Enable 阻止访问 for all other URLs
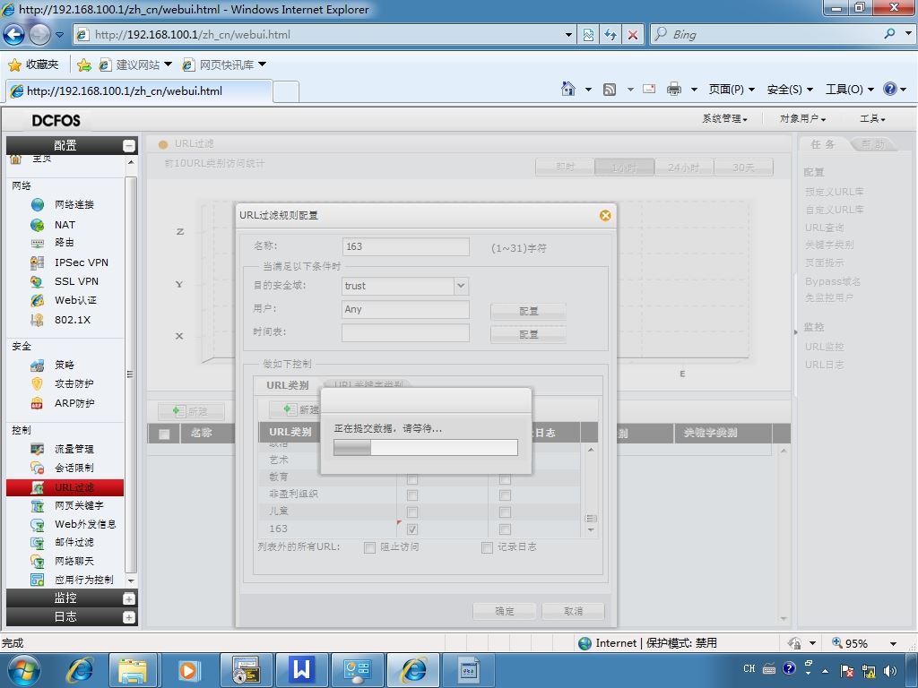Screen dimensions: 918x688 pos(369,547)
